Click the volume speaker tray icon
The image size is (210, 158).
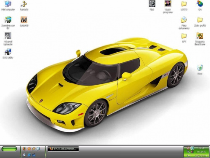[192, 152]
